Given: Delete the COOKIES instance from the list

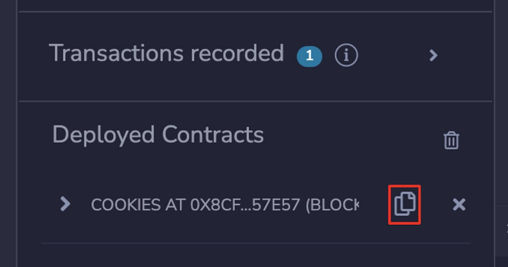Looking at the screenshot, I should tap(459, 205).
